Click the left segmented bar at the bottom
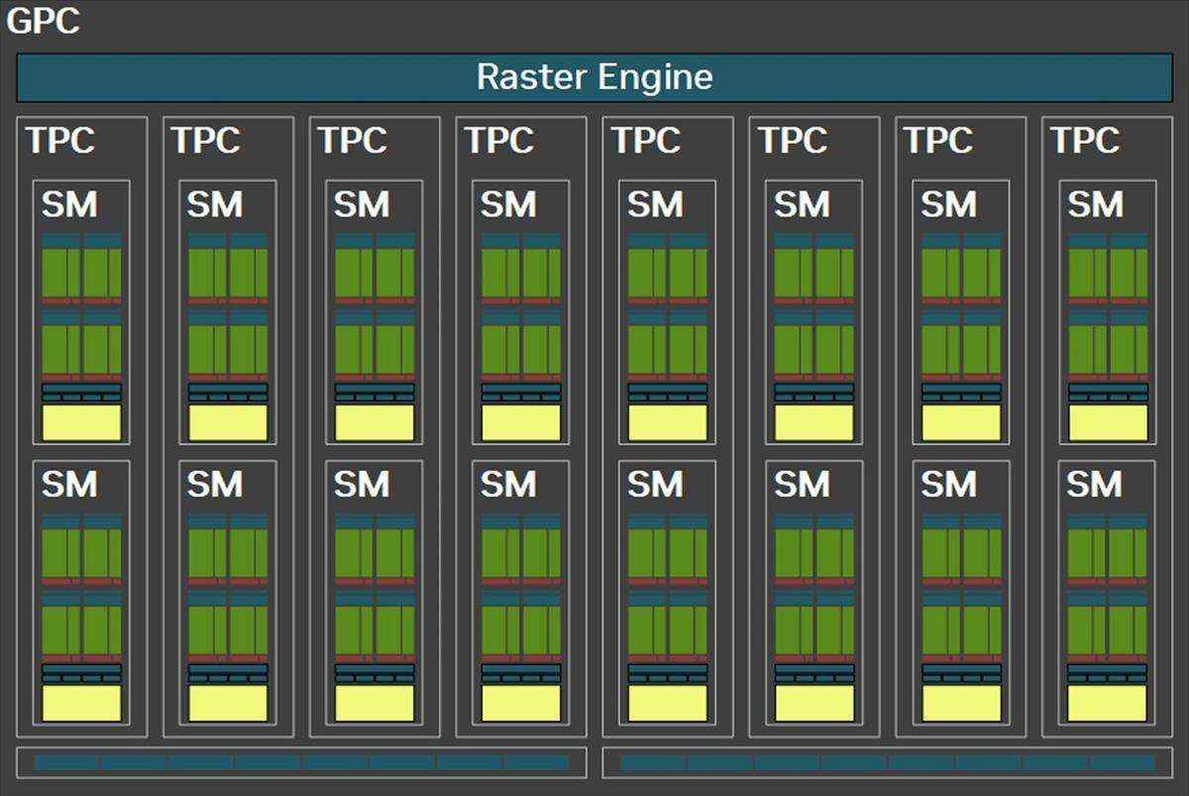The width and height of the screenshot is (1189, 796). [x=297, y=763]
